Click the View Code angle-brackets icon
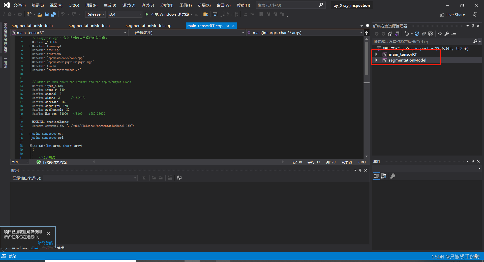The width and height of the screenshot is (484, 262). pyautogui.click(x=440, y=34)
